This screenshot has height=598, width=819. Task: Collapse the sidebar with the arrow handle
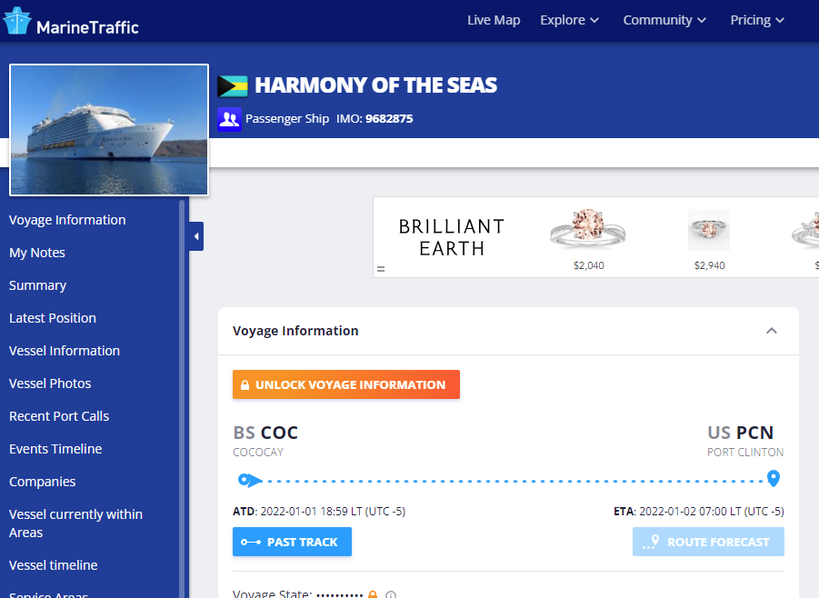(196, 236)
